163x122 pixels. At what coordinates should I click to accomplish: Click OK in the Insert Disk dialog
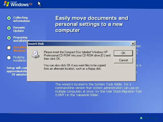click(123, 53)
